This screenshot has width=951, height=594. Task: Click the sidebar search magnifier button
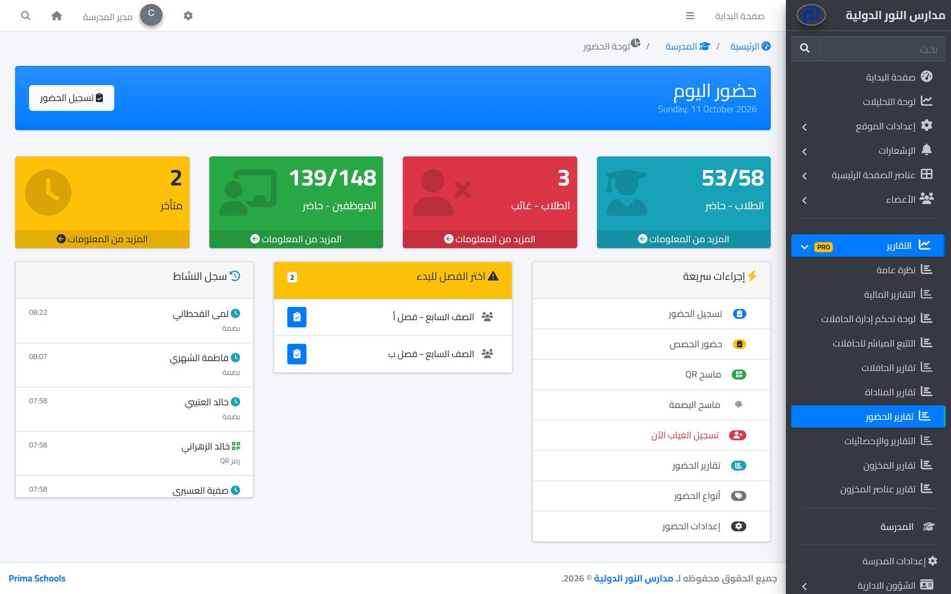point(805,48)
